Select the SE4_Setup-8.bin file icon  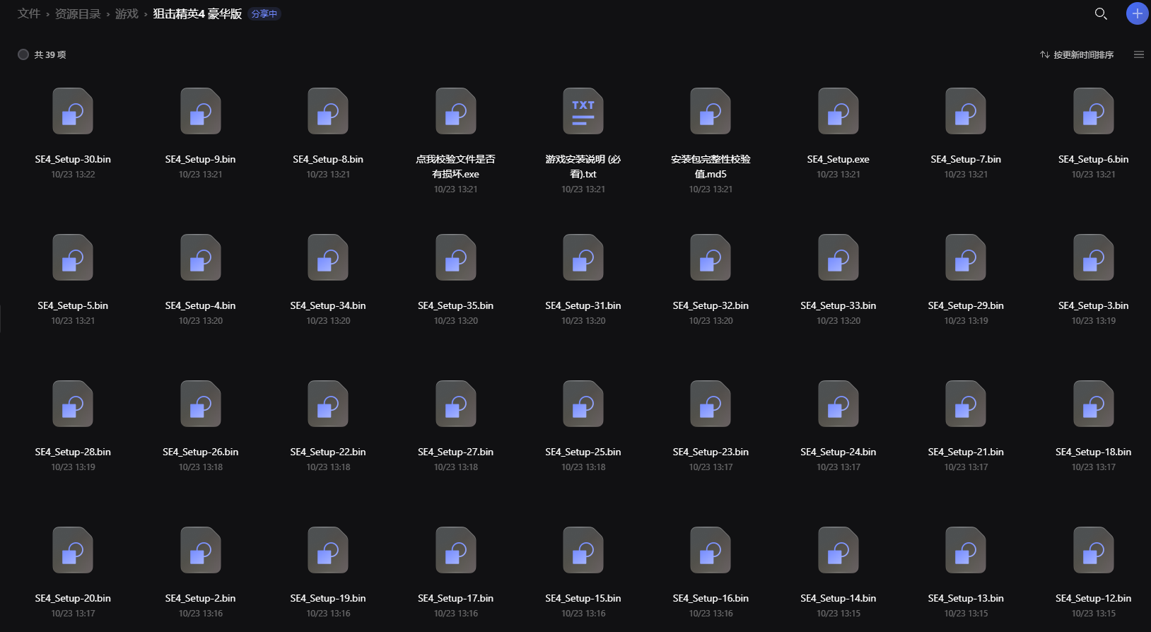click(328, 111)
